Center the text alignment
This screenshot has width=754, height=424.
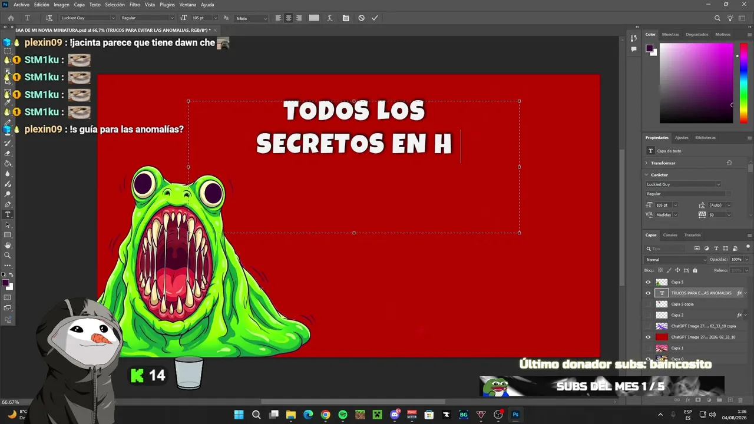coord(289,18)
